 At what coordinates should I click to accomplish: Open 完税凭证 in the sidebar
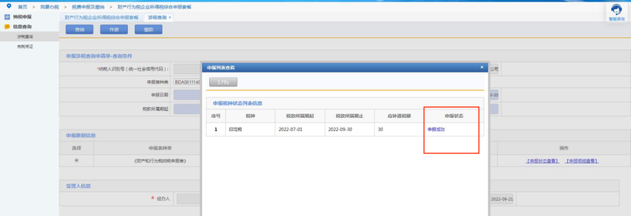(25, 46)
